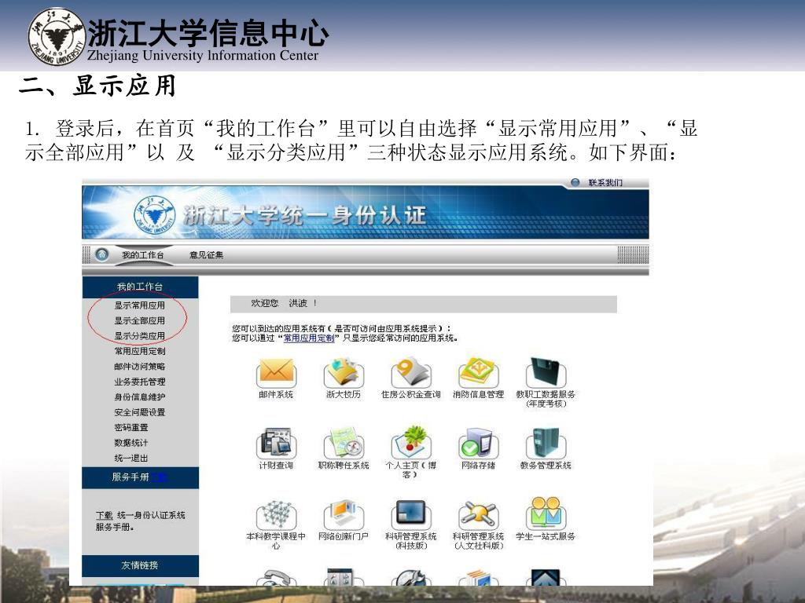Screen dimensions: 805x603
Task: Open the 浙大校历 calendar icon
Action: (x=344, y=373)
